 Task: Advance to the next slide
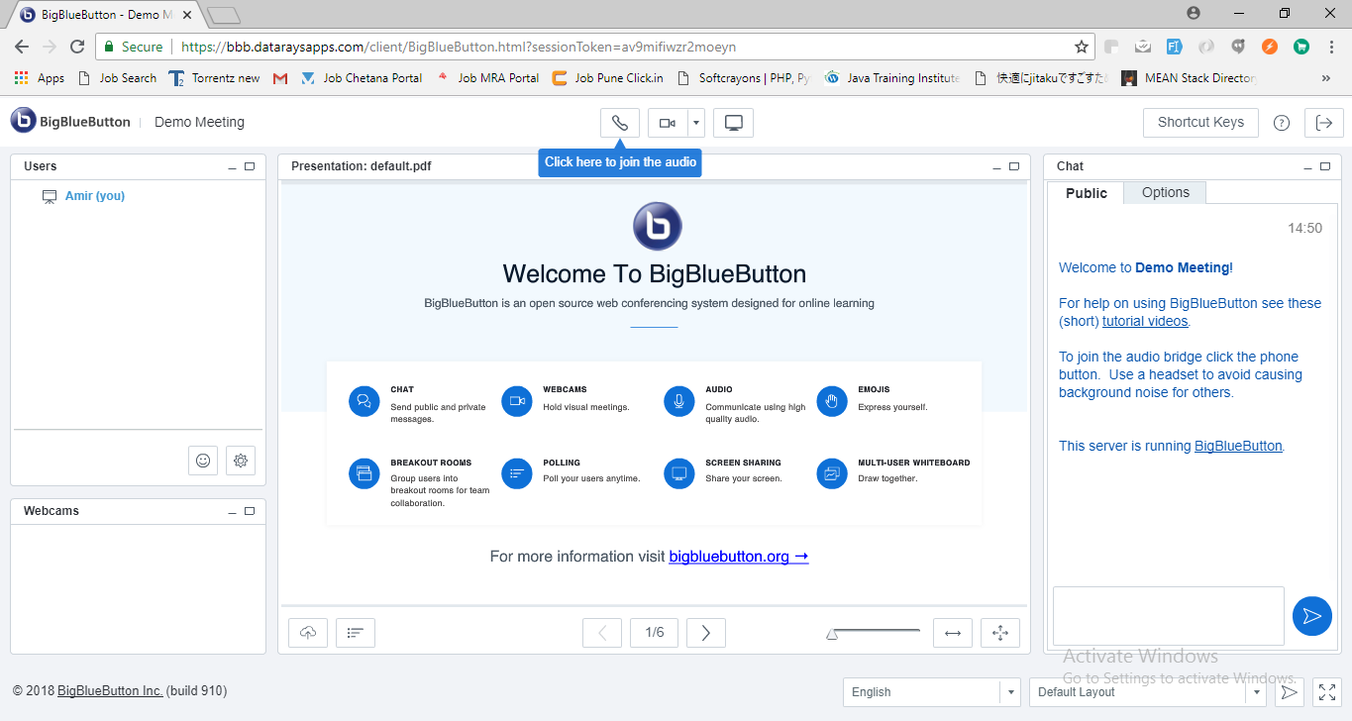[705, 632]
